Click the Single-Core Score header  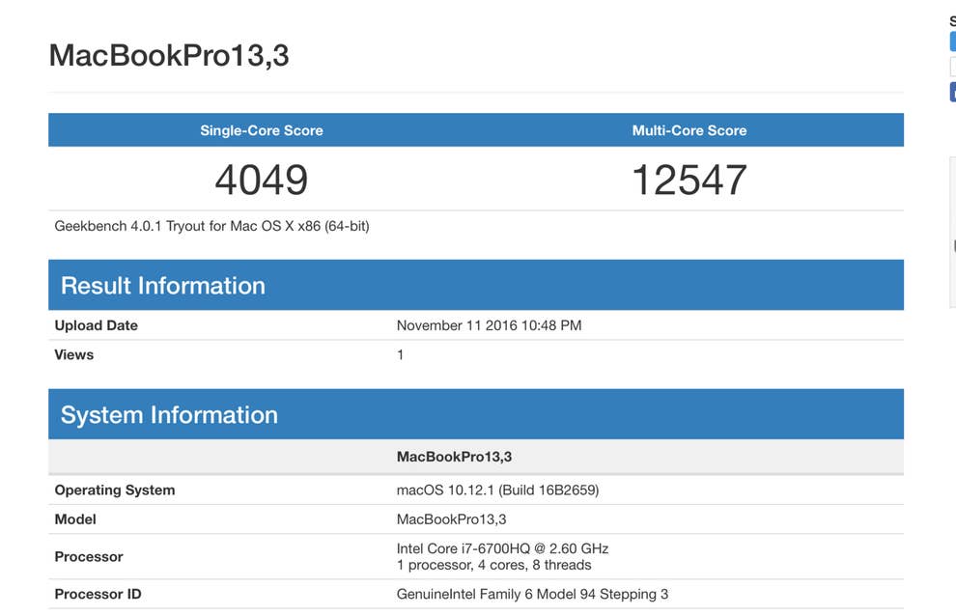point(262,130)
